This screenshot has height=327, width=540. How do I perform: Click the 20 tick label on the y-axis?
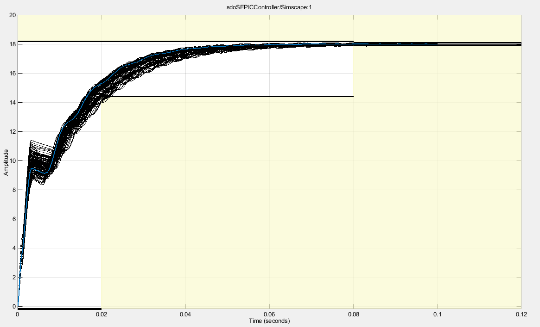(13, 15)
